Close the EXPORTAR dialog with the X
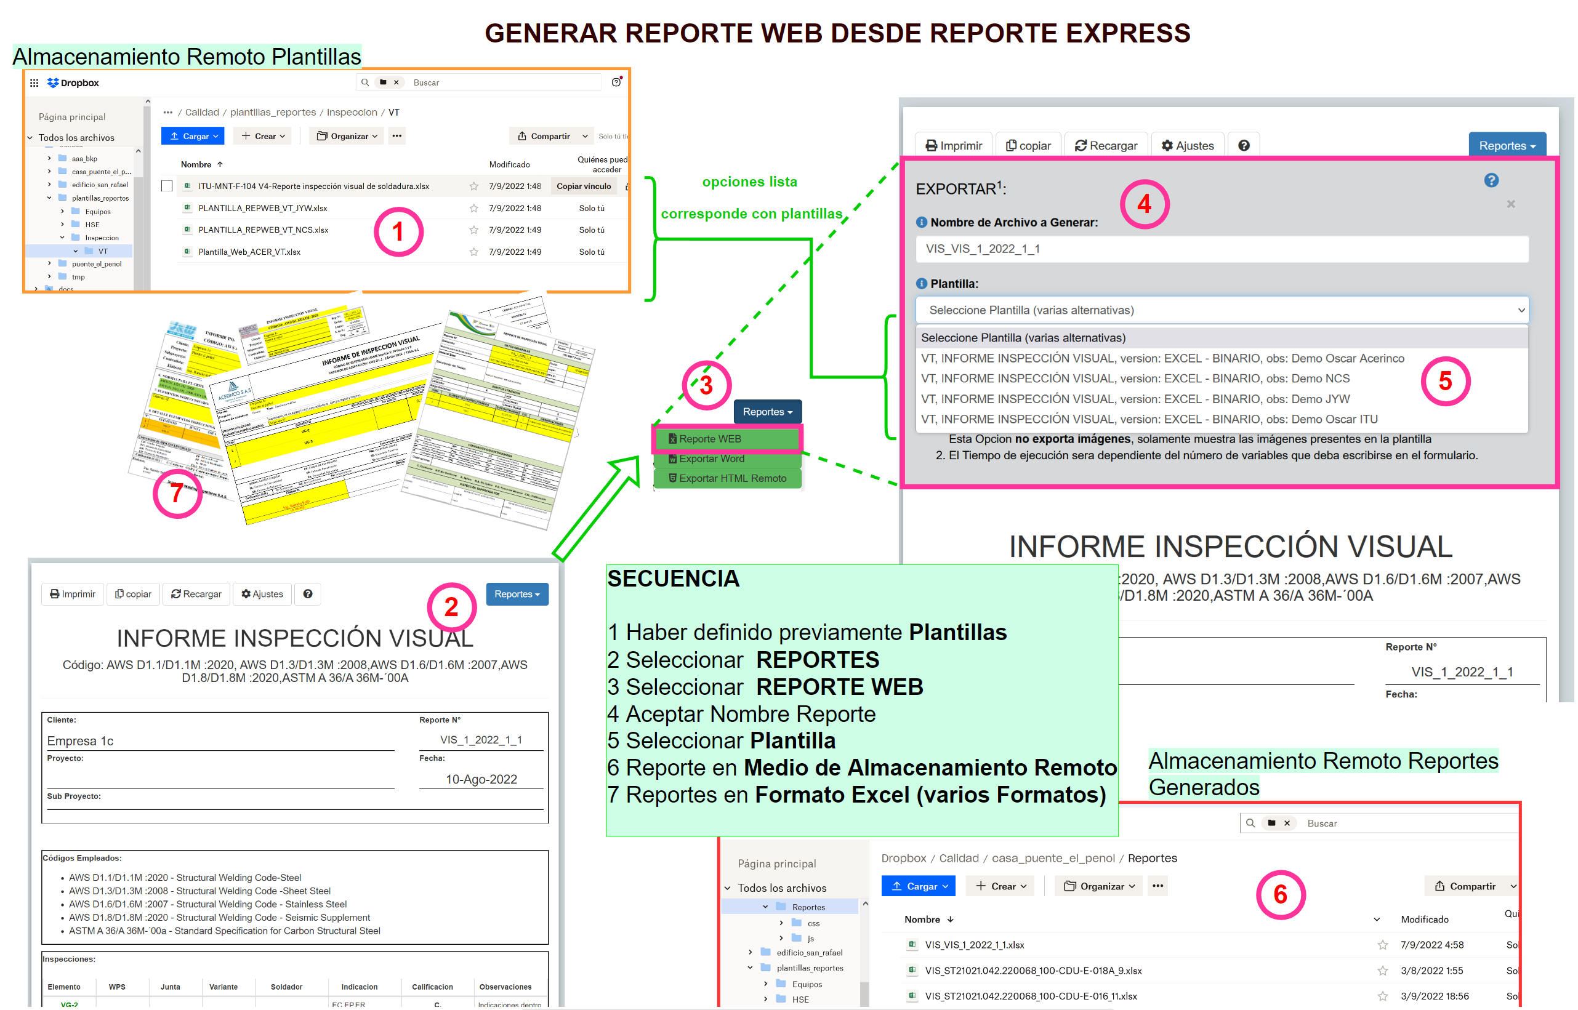 (1510, 204)
